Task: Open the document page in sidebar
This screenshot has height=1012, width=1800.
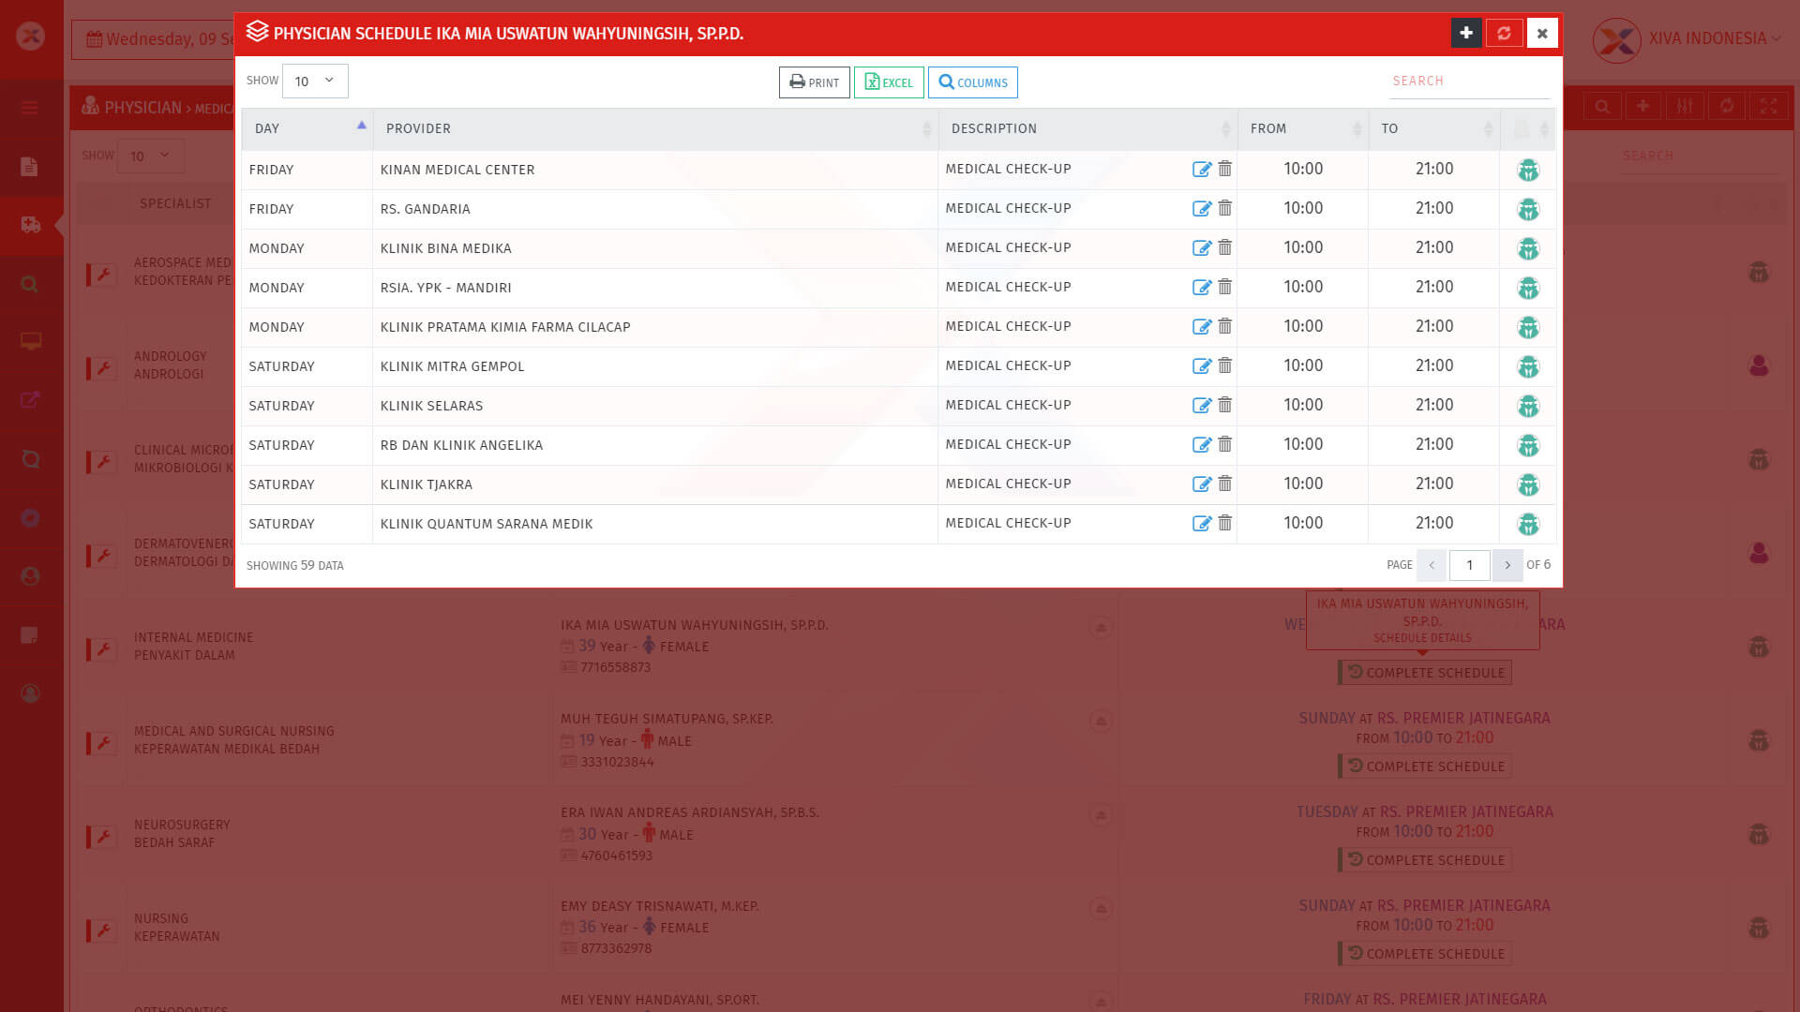Action: pyautogui.click(x=30, y=167)
